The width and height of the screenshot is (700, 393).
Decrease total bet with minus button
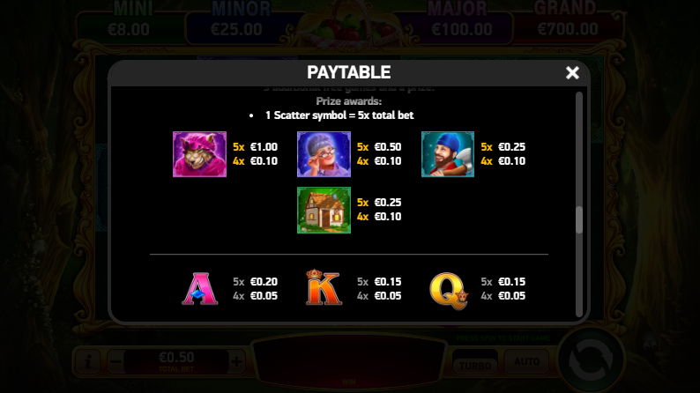tap(116, 361)
